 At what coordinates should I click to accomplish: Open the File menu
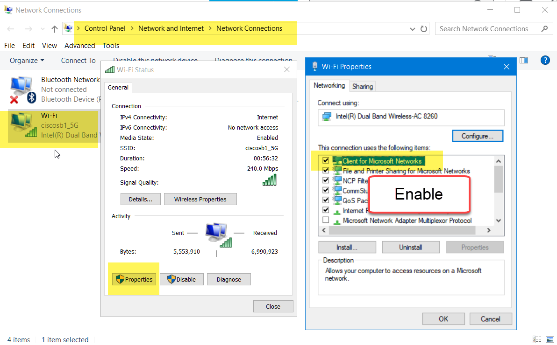tap(10, 45)
